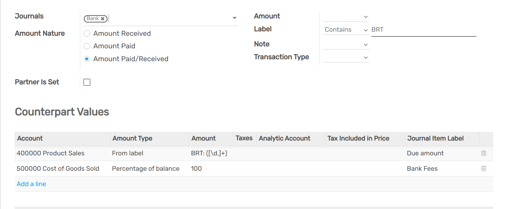Viewport: 507px width, 209px height.
Task: Remove the Bank tag from Journals
Action: (x=103, y=19)
